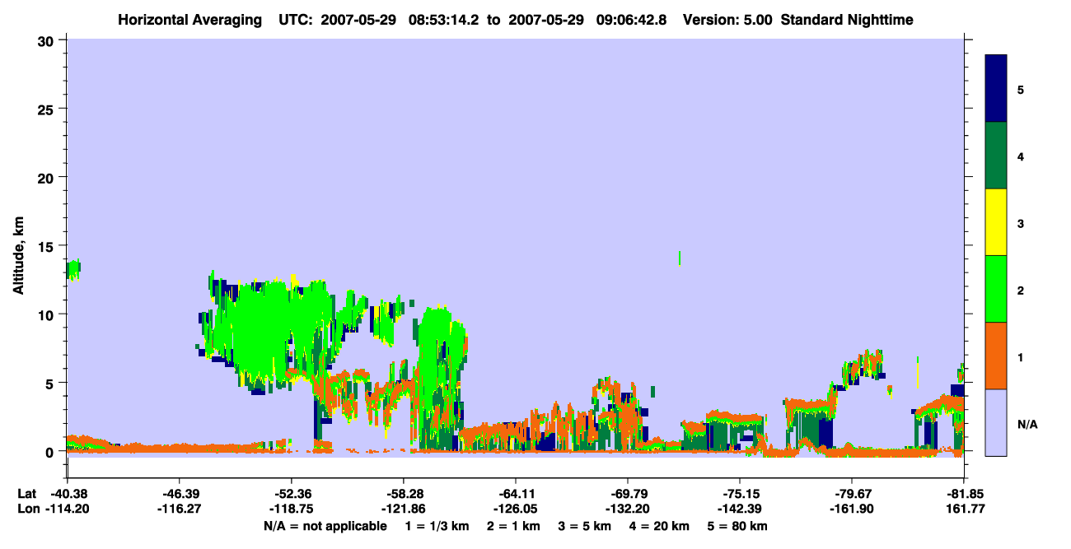Click the longitude value -161.90

[x=852, y=509]
